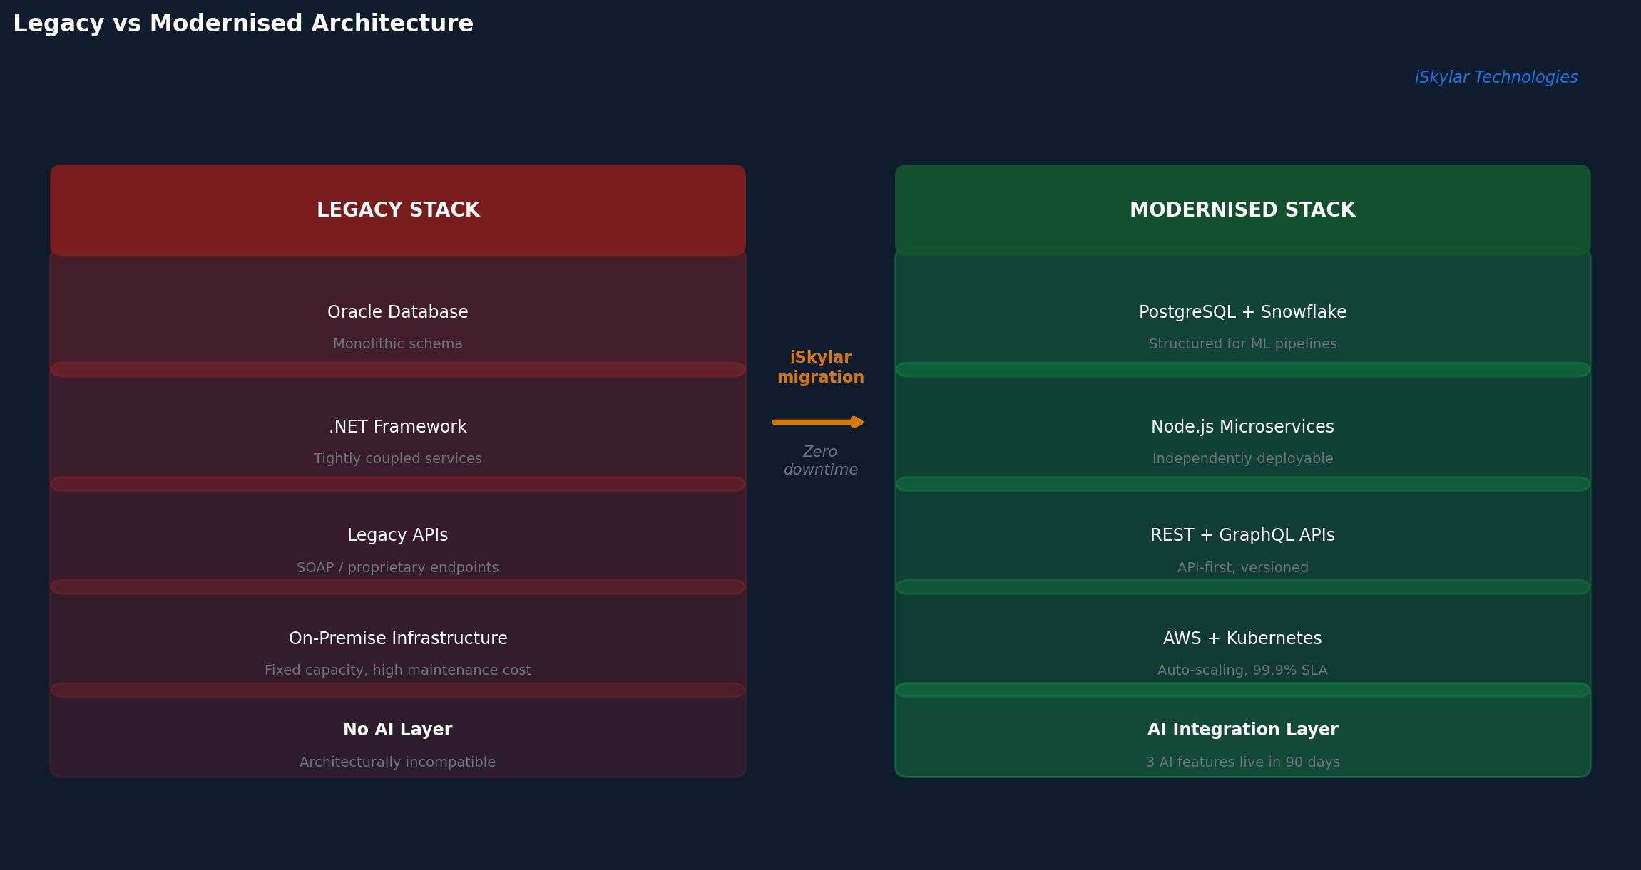1641x870 pixels.
Task: Click the 'Legacy vs Modernised Architecture' title
Action: coord(243,24)
